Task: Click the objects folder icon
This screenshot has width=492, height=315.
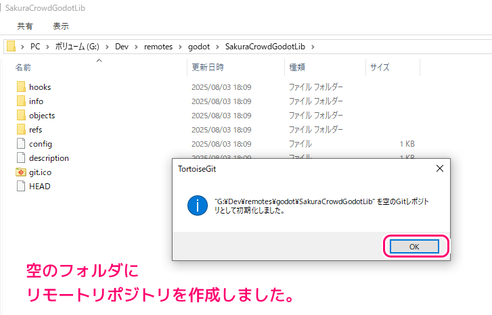Action: tap(20, 116)
